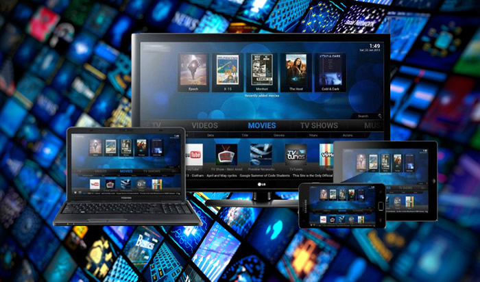Click the 'Recently added movies' label on TV
The image size is (480, 282).
[262, 96]
